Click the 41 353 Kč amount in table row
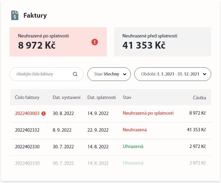This screenshot has width=221, height=183. click(197, 130)
